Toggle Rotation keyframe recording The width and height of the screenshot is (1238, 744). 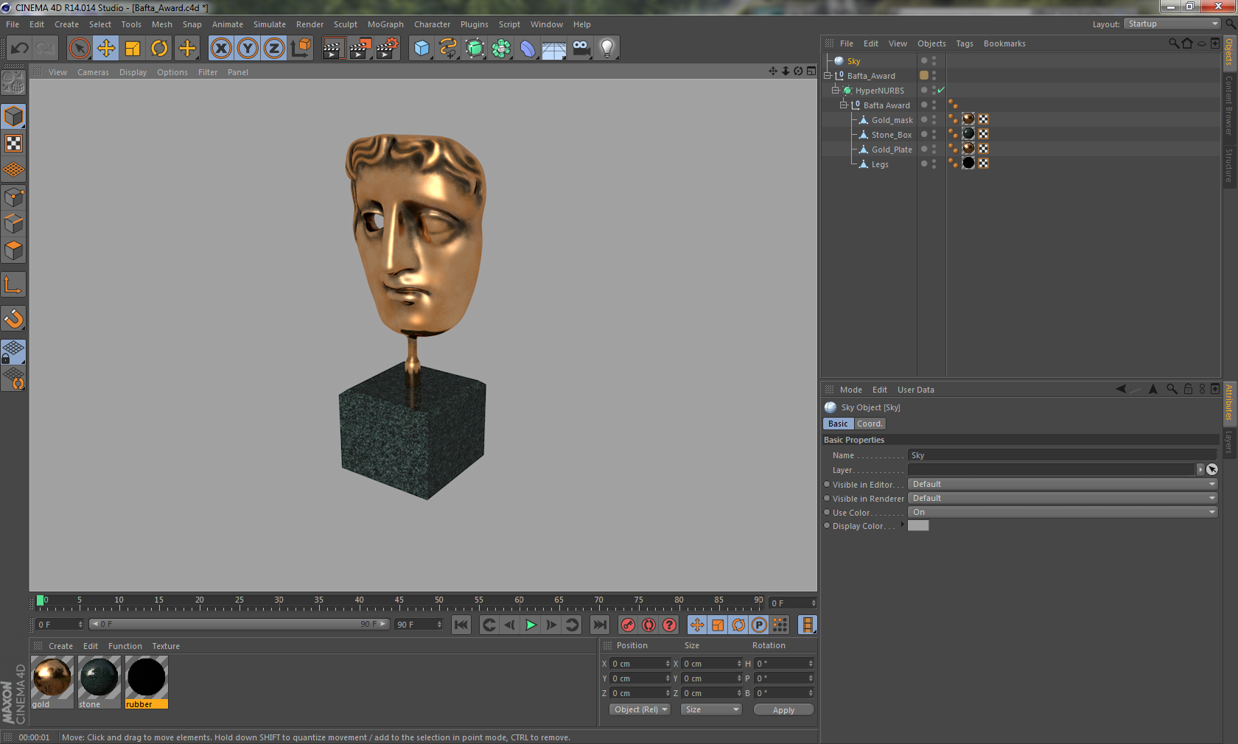738,625
